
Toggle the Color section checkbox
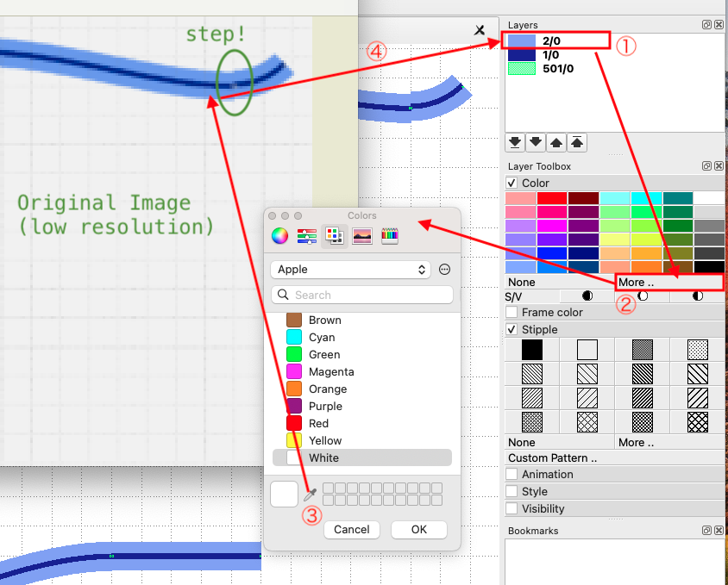click(x=512, y=183)
